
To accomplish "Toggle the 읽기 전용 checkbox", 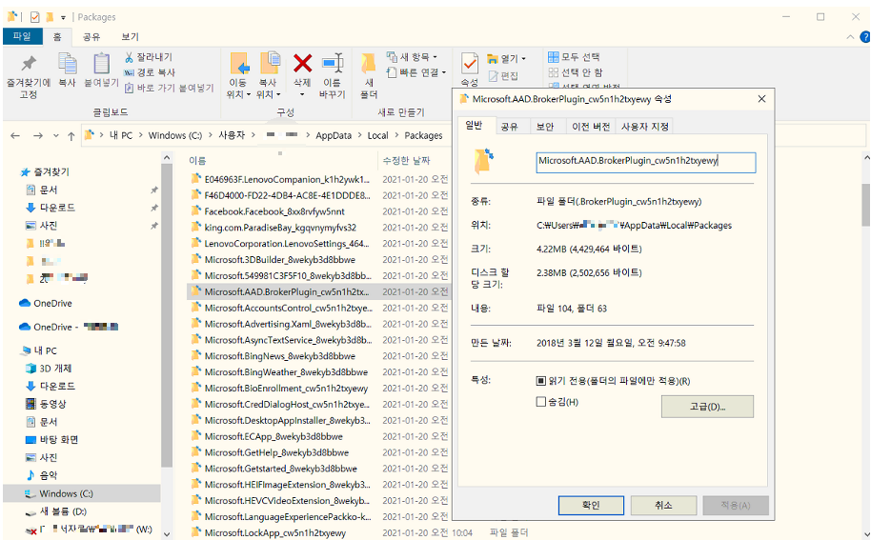I will tap(540, 381).
